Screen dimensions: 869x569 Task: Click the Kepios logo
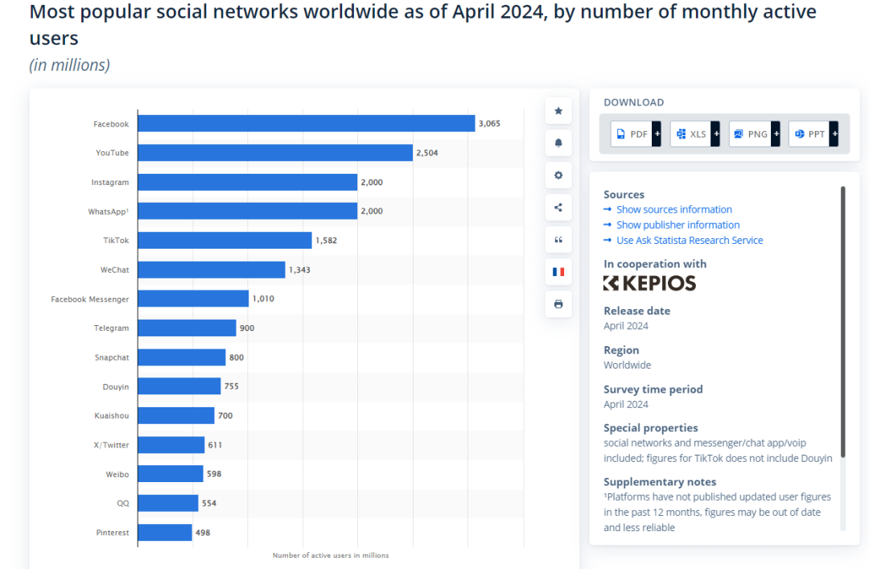tap(649, 283)
